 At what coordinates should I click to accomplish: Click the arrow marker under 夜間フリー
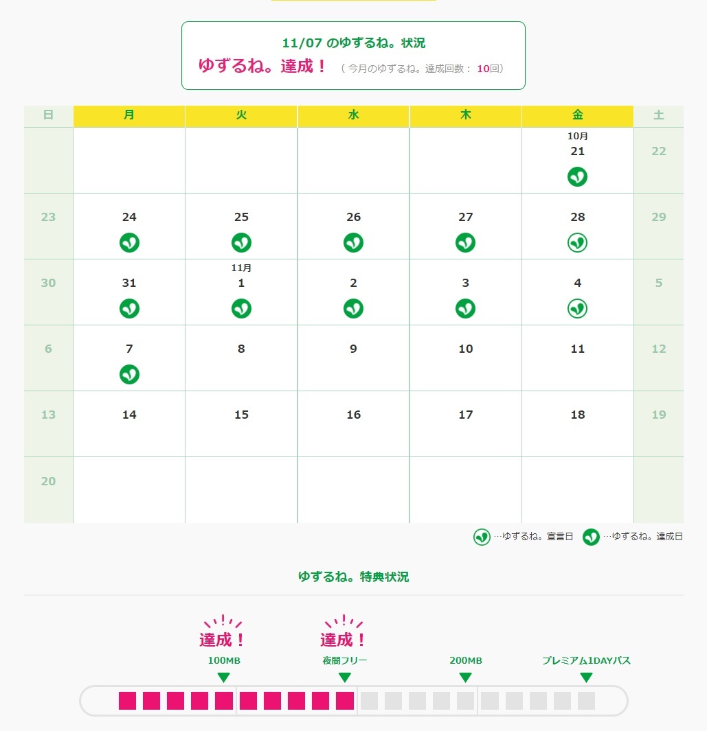pos(345,677)
